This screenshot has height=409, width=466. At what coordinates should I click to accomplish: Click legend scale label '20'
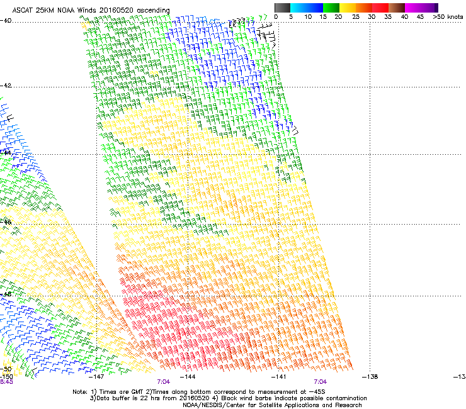(x=338, y=16)
